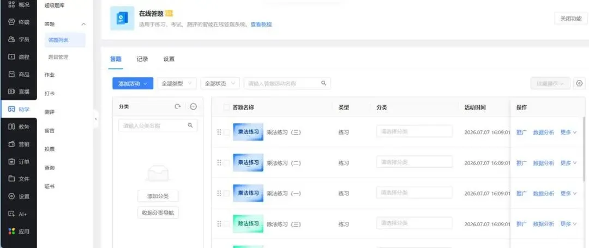This screenshot has height=248, width=589.
Task: Go to 直播 live streaming icon
Action: [11, 92]
